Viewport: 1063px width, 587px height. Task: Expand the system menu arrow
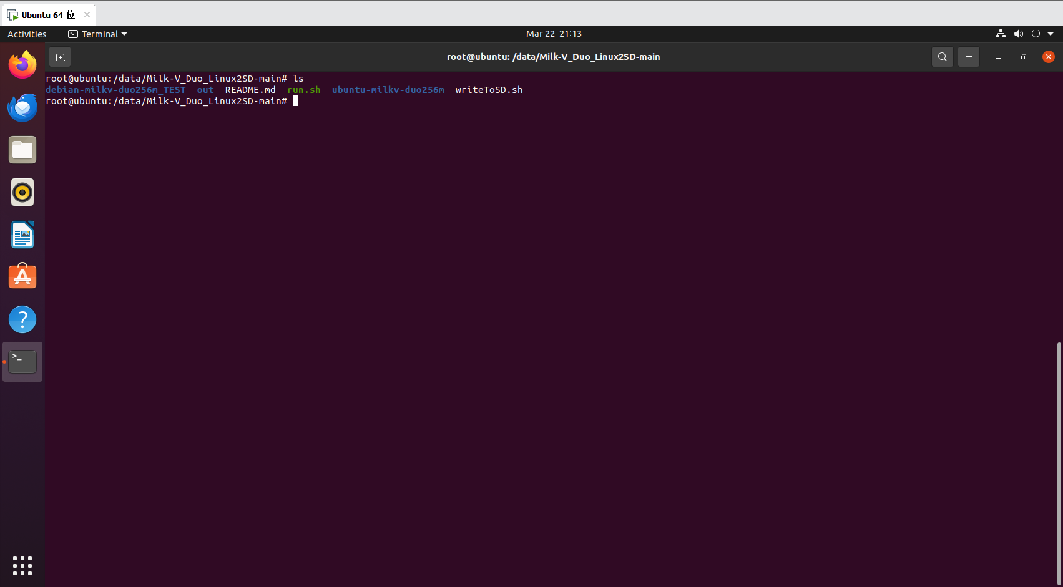(1051, 34)
